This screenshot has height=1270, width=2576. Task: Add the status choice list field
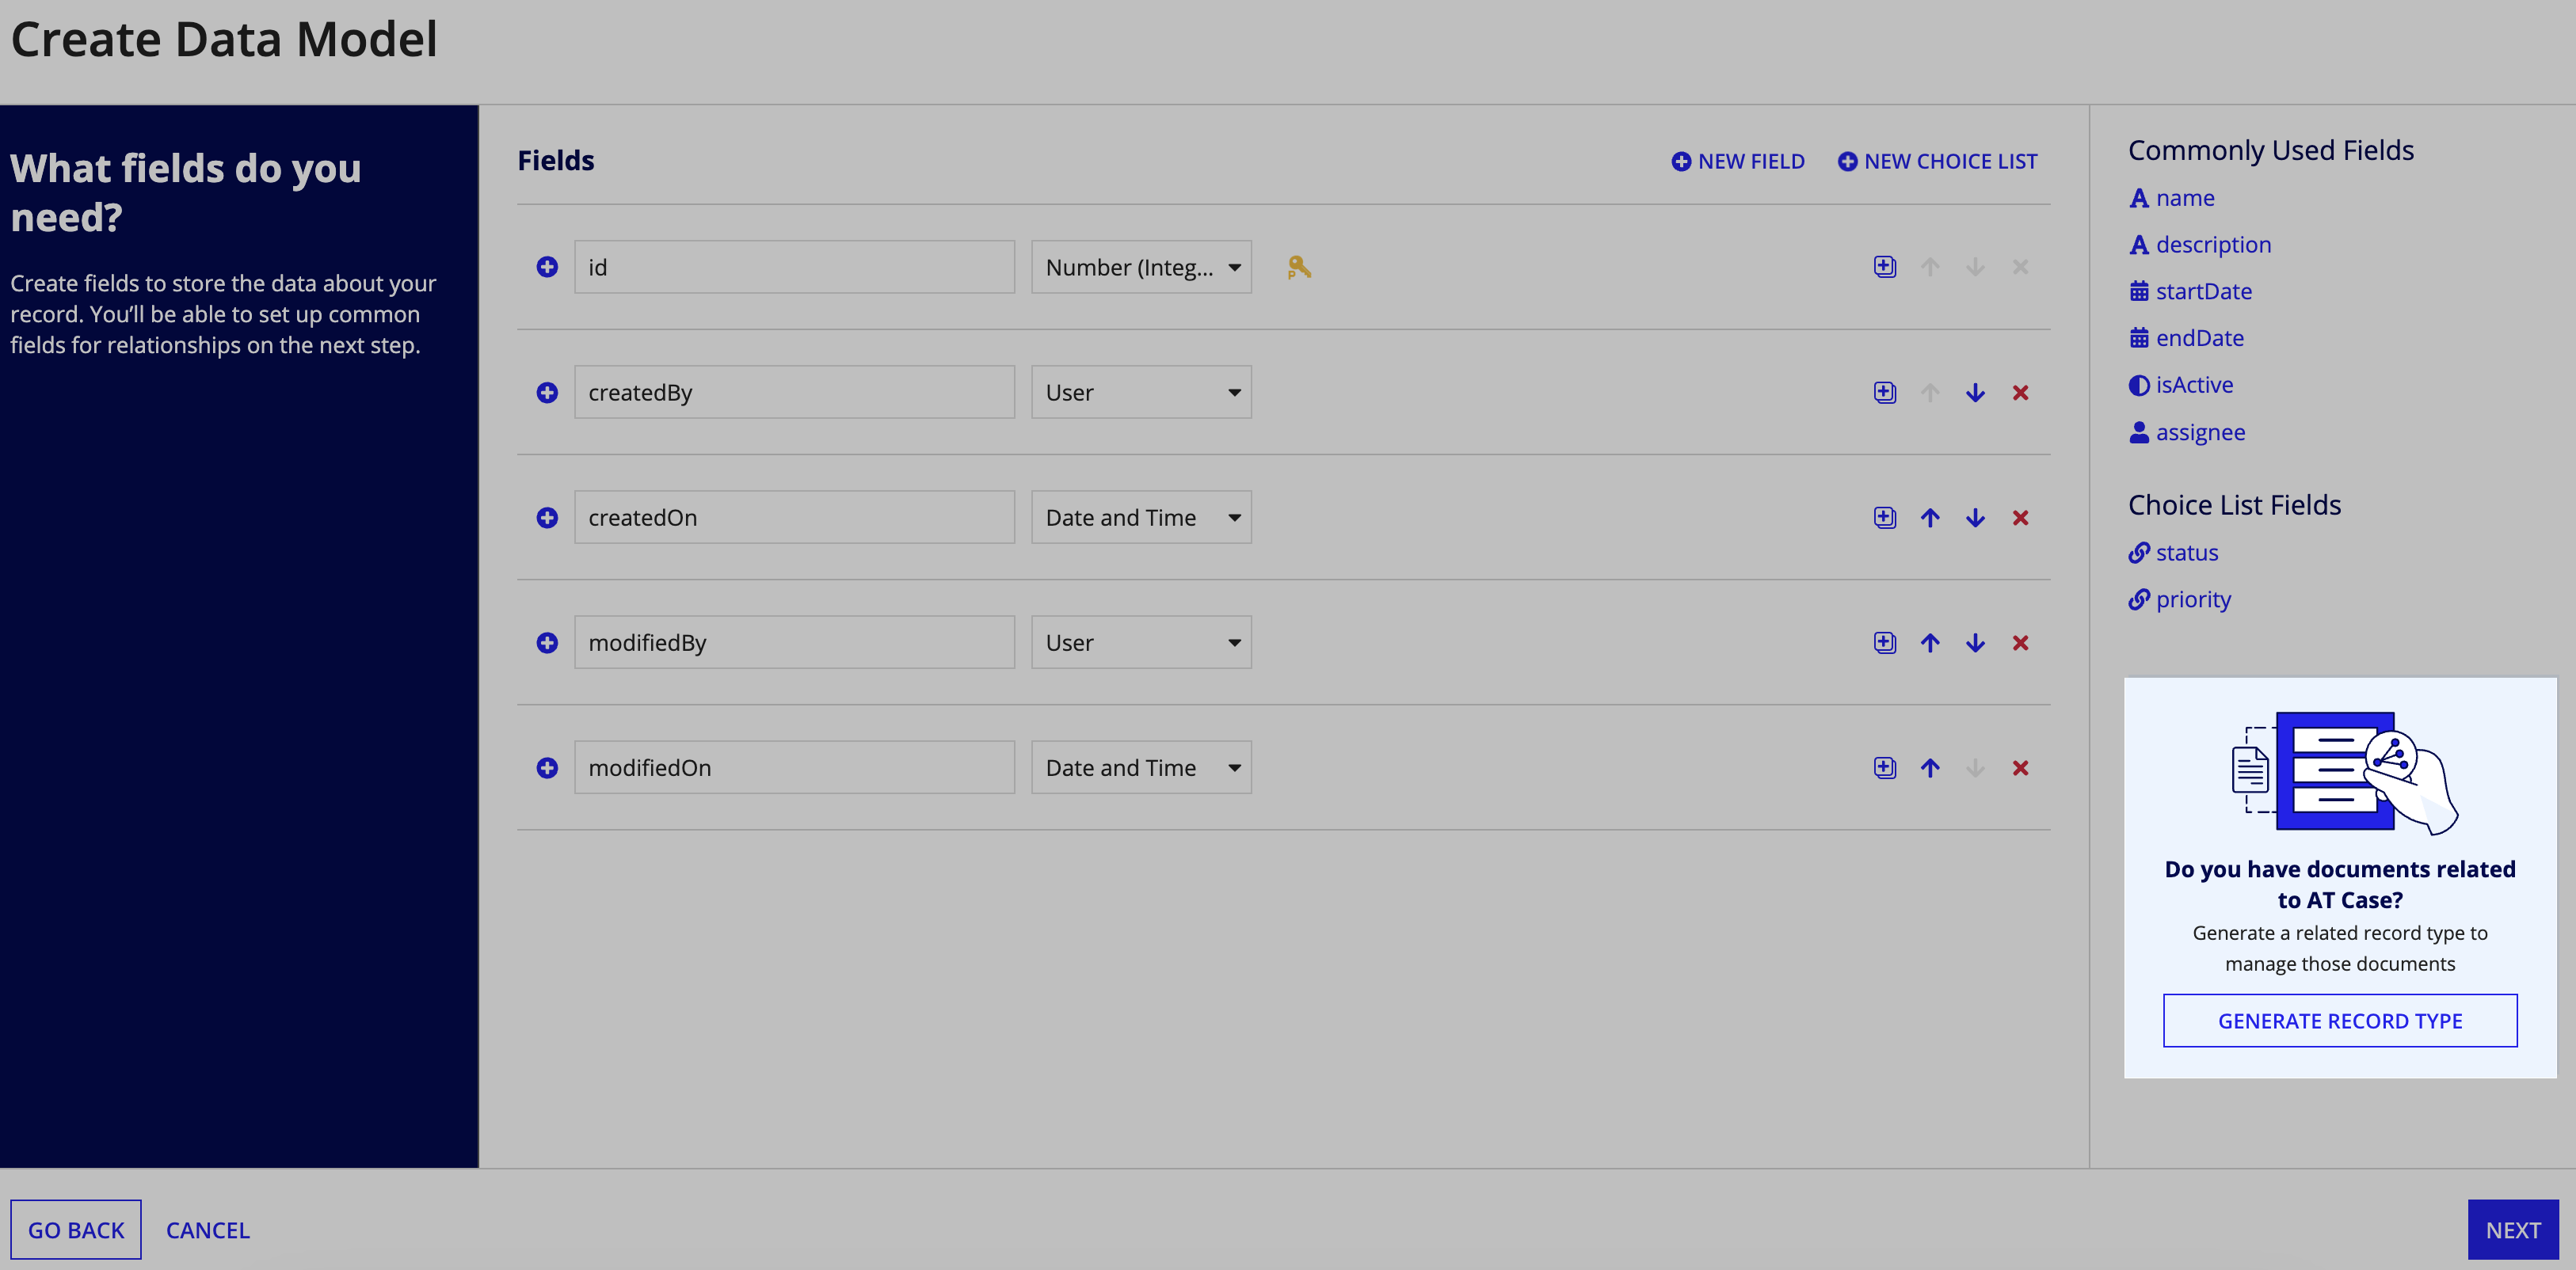point(2174,553)
